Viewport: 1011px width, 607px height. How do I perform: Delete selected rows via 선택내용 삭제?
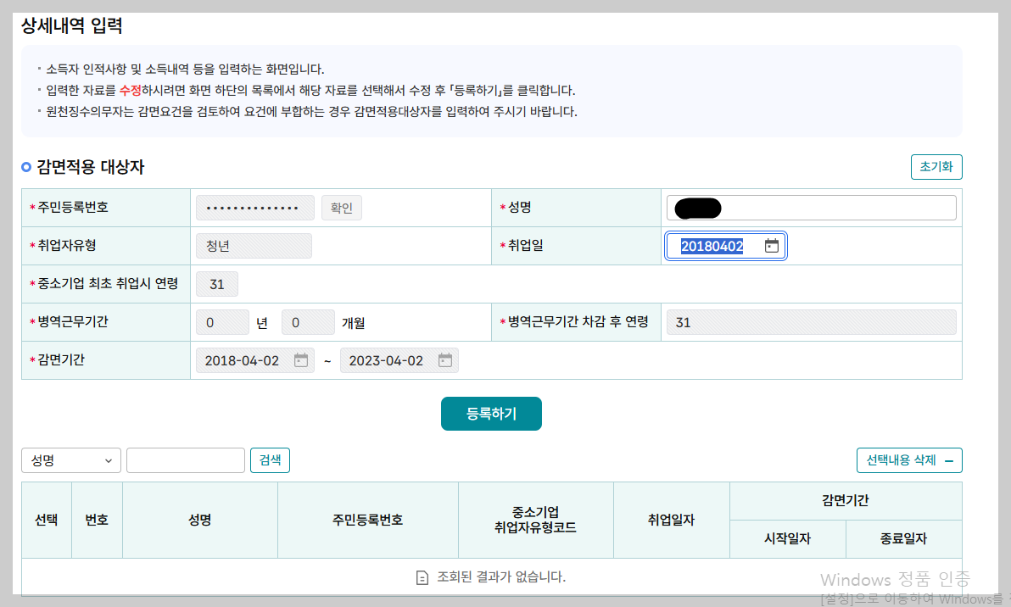coord(909,460)
